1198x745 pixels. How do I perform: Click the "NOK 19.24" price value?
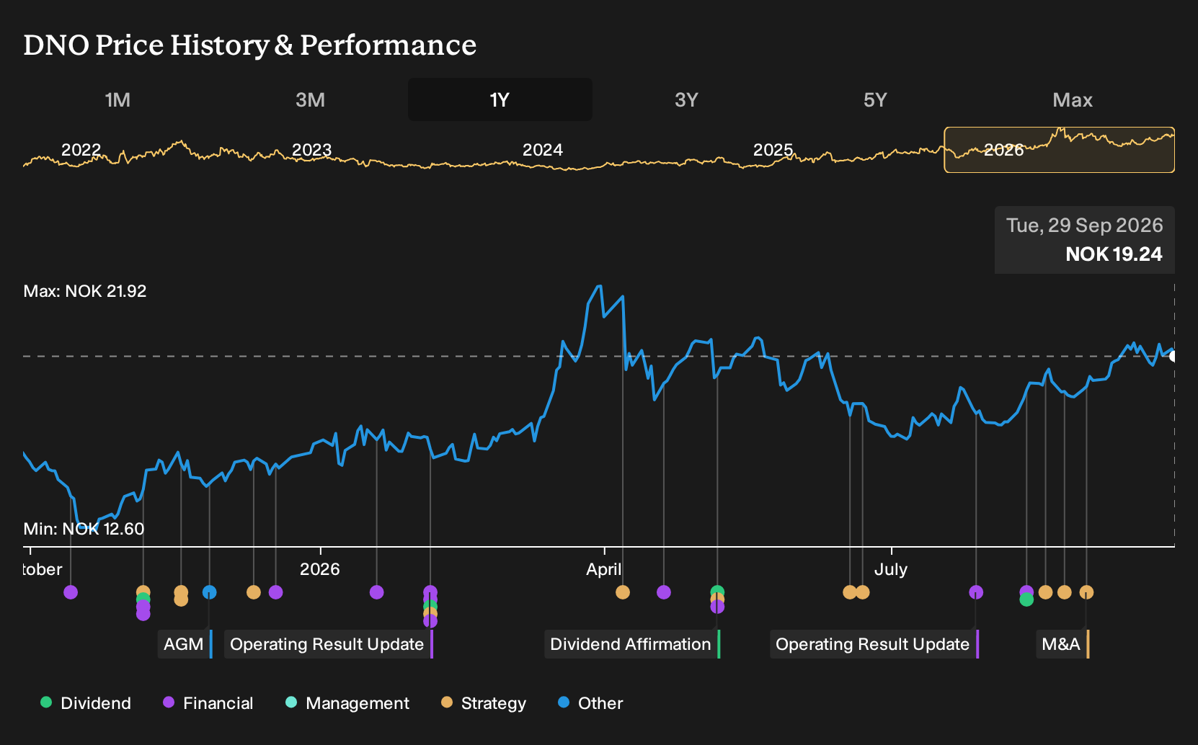pos(1114,254)
